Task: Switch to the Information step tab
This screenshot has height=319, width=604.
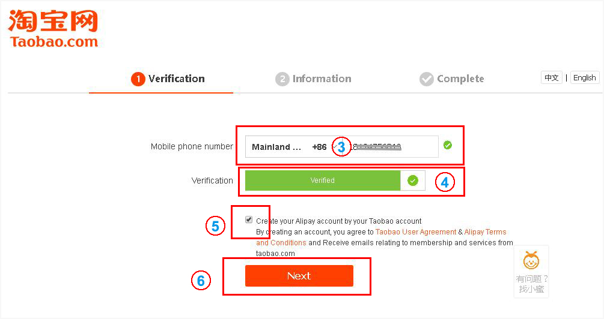Action: click(x=314, y=79)
